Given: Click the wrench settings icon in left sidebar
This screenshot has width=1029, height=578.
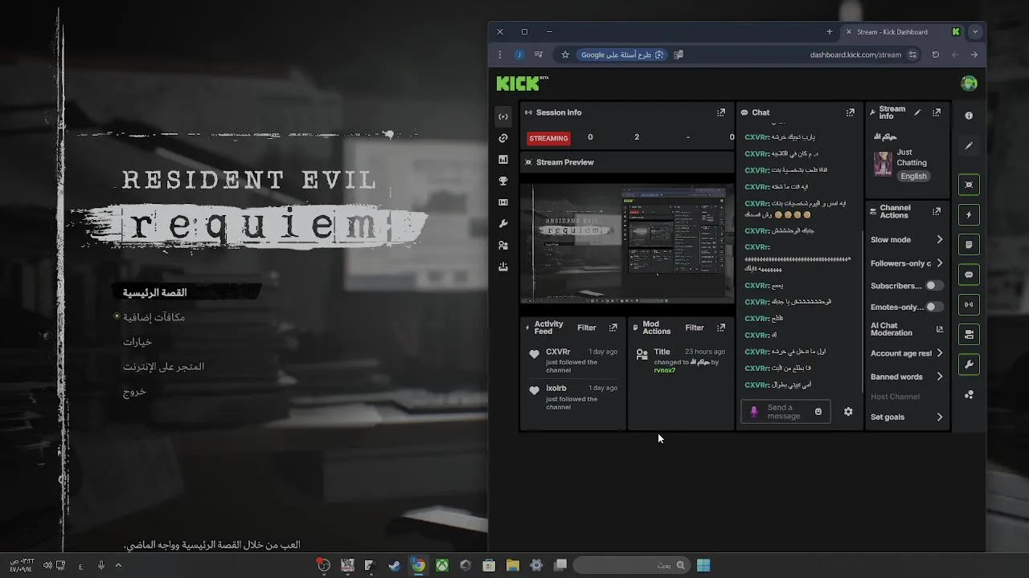Looking at the screenshot, I should pyautogui.click(x=503, y=224).
